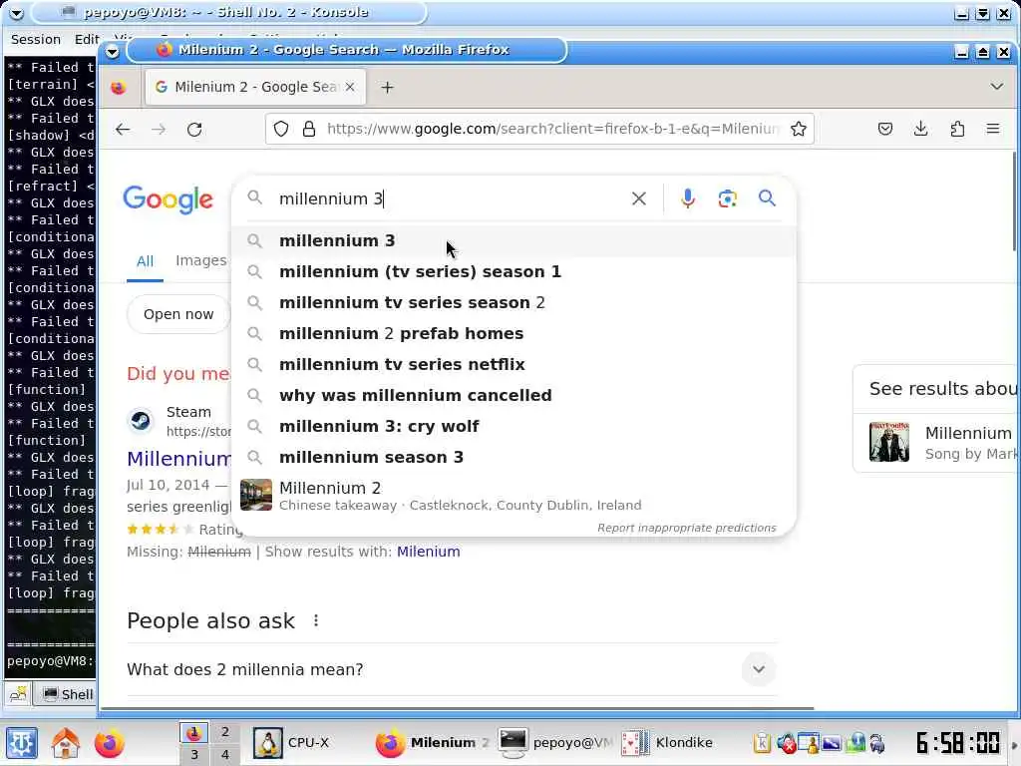Open the tracking protection shield icon
Viewport: 1021px width, 766px height.
(x=280, y=129)
